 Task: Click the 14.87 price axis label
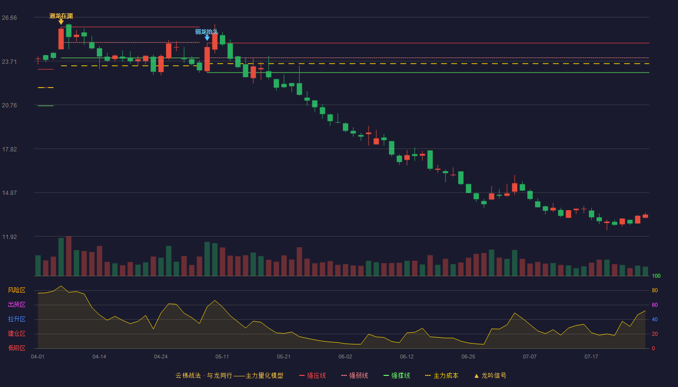point(9,193)
